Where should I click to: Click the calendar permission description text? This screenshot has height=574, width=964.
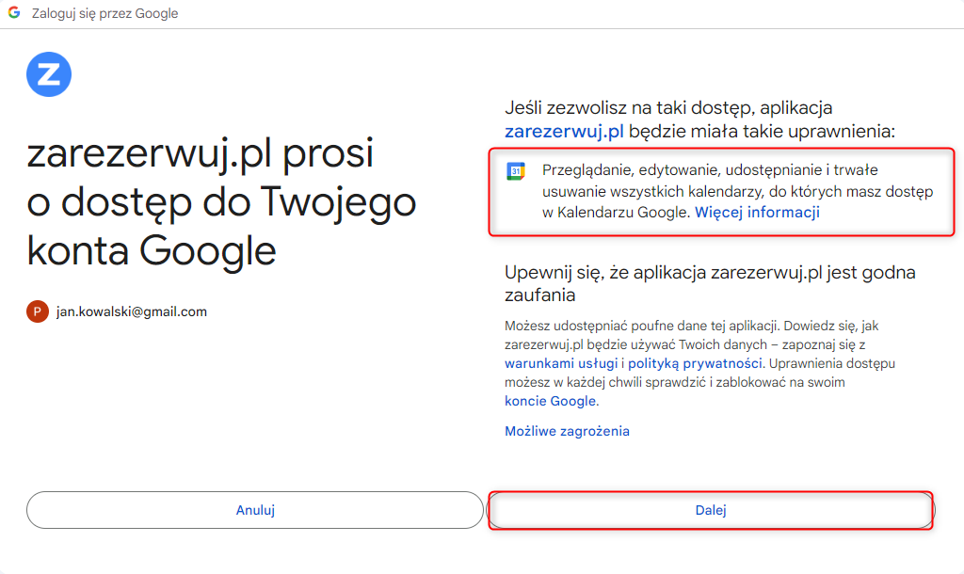(x=737, y=191)
